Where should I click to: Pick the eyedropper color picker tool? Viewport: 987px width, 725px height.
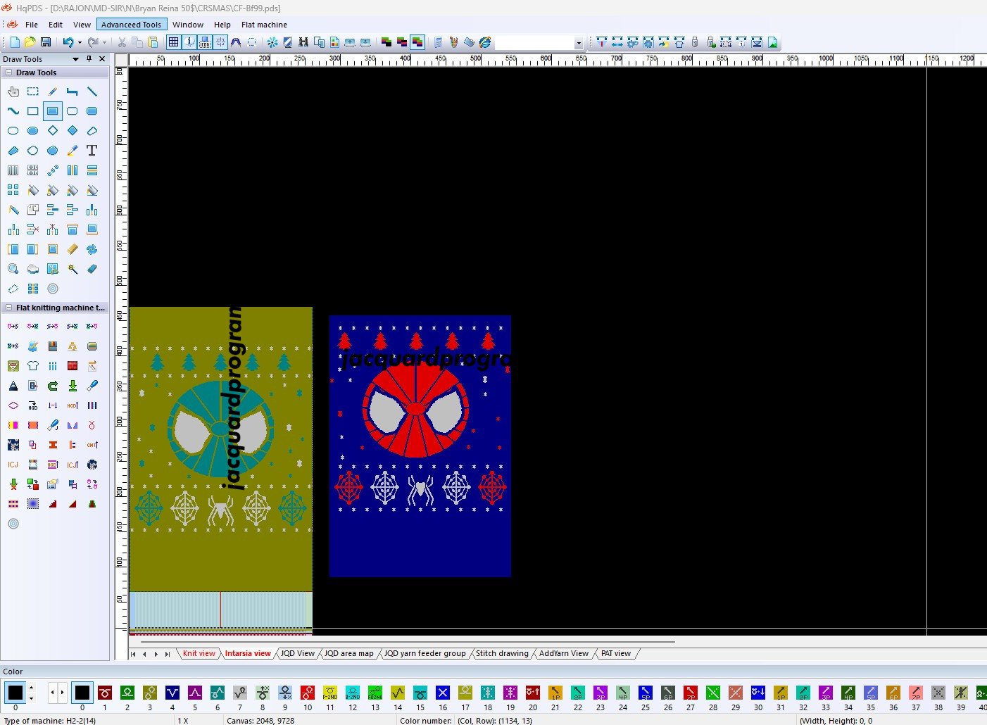coord(72,151)
